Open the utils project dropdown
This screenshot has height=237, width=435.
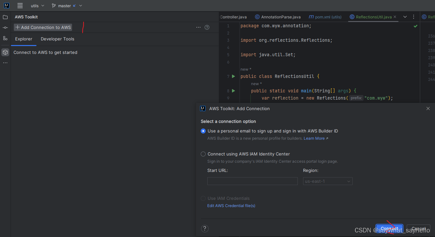(x=38, y=6)
